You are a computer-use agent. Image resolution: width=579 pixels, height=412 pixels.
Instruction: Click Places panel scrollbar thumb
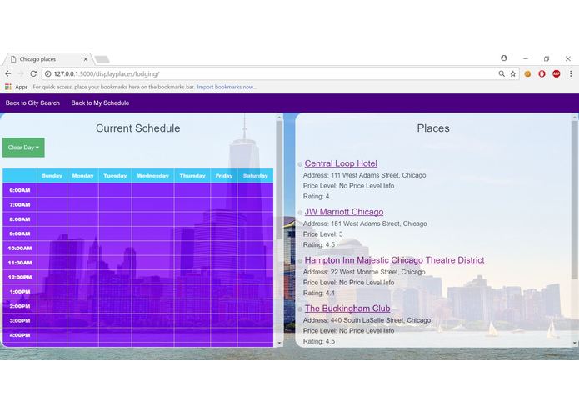(x=574, y=200)
